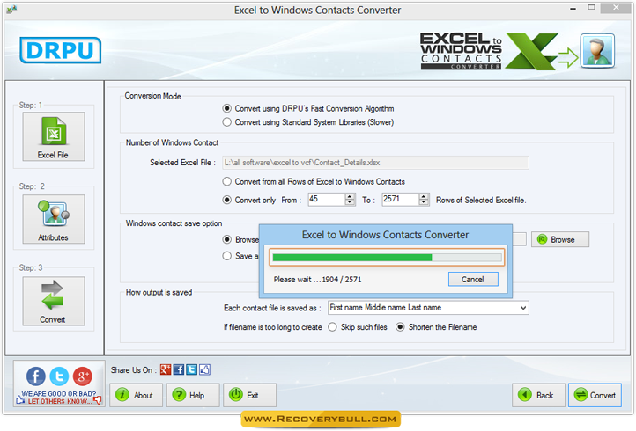Decrease the From row value

click(350, 202)
